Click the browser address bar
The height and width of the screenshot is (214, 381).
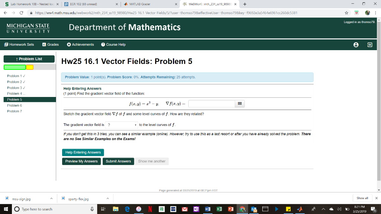pos(185,13)
